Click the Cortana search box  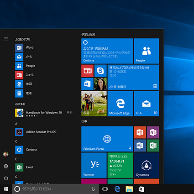point(56,189)
